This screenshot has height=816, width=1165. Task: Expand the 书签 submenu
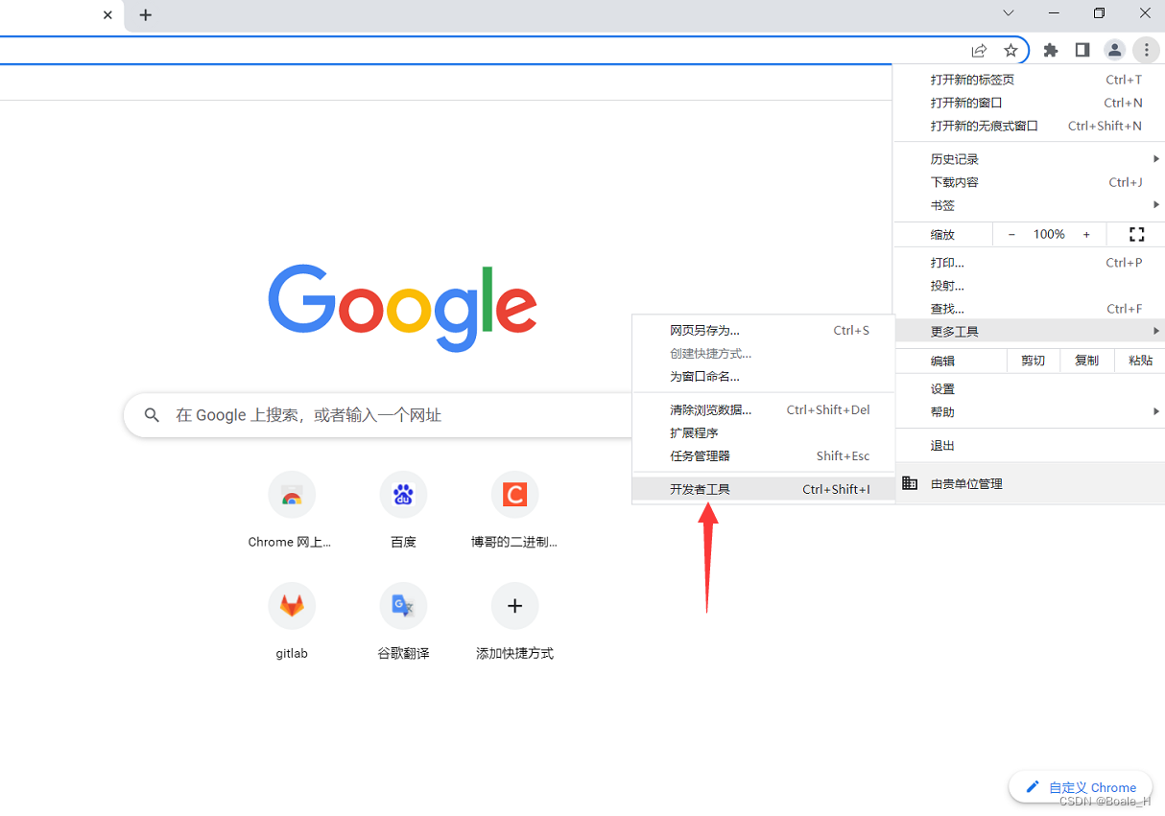(x=1029, y=205)
